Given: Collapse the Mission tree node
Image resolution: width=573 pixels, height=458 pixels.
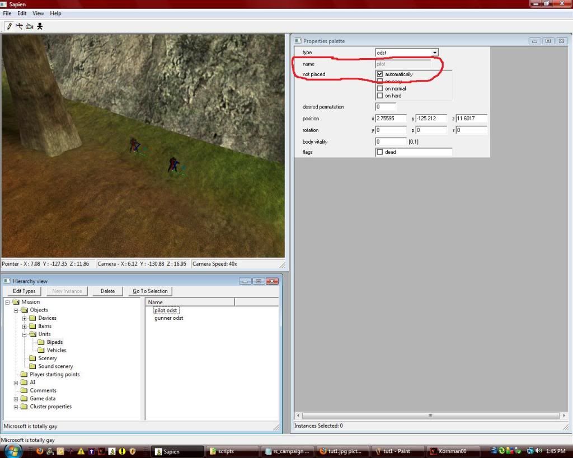Looking at the screenshot, I should coord(7,302).
